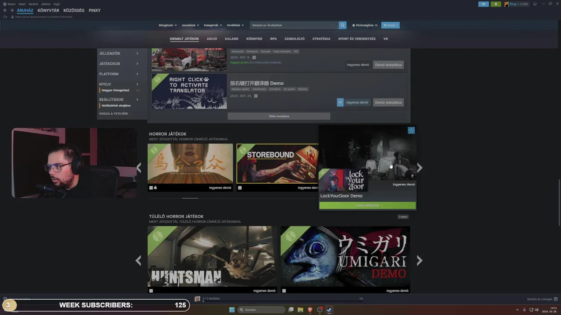Expand the Javaslatok dropdown
The image size is (561, 315).
(190, 25)
